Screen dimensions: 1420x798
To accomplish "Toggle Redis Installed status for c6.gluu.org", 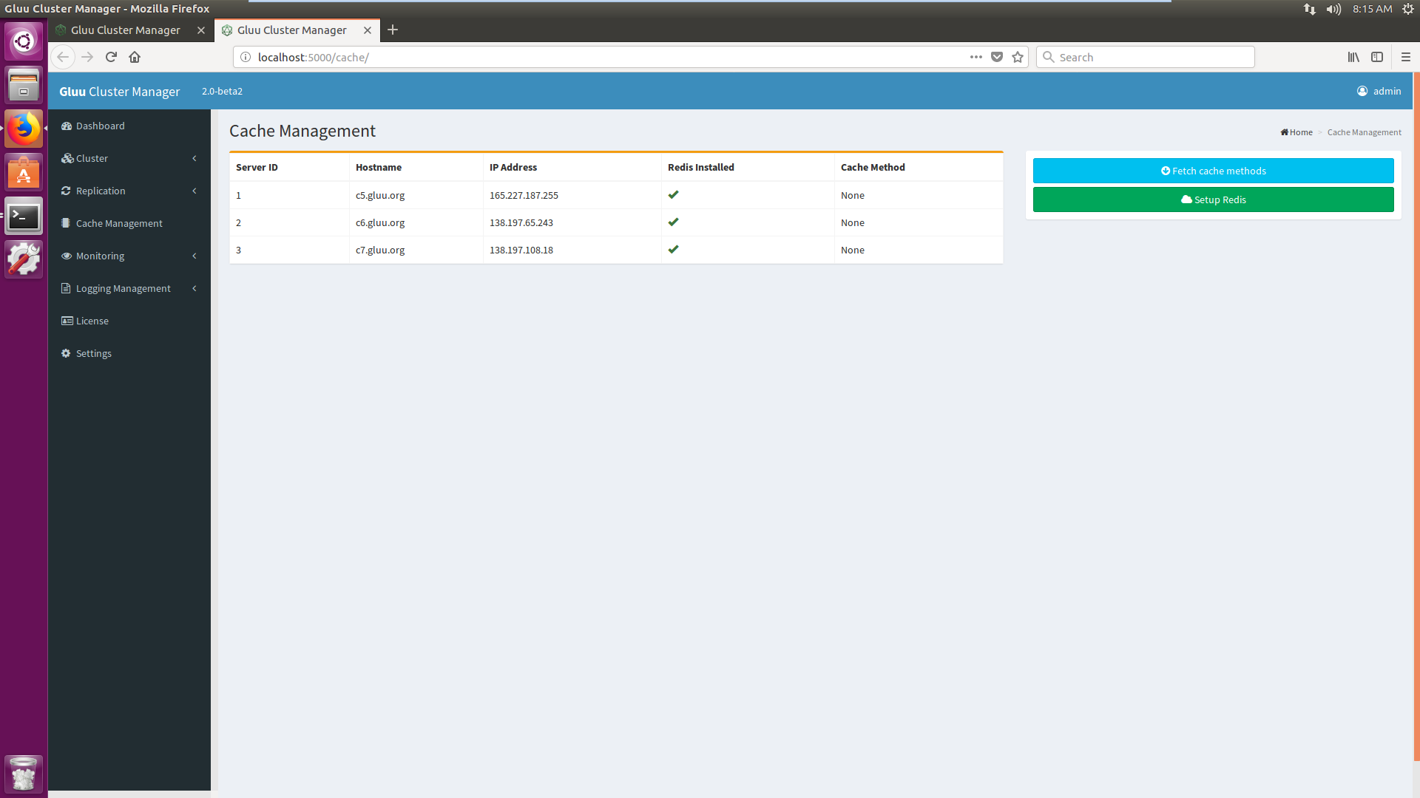I will (x=673, y=222).
